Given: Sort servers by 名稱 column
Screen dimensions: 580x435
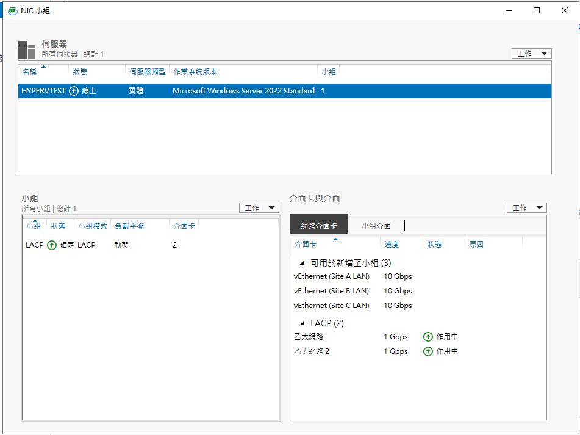Looking at the screenshot, I should click(x=29, y=72).
